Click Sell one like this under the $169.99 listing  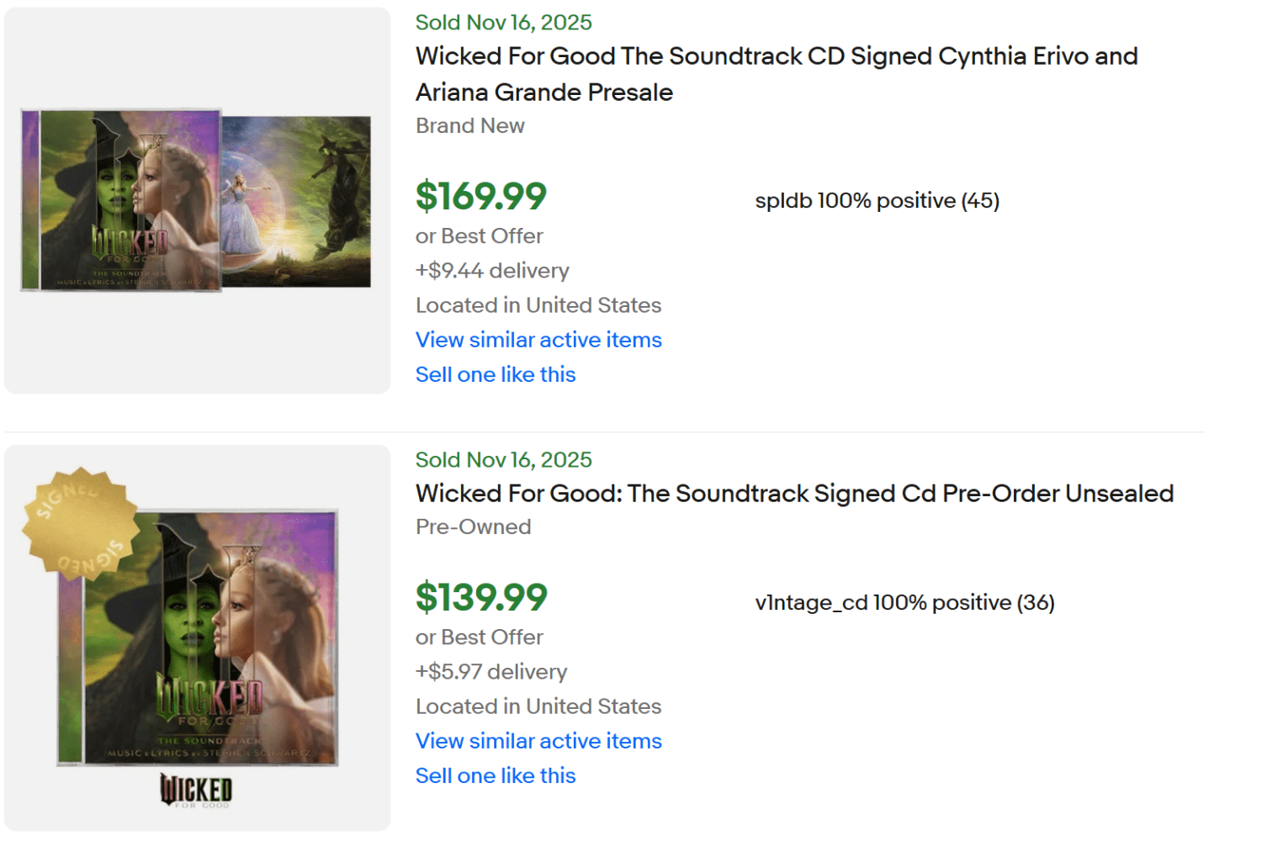click(495, 374)
